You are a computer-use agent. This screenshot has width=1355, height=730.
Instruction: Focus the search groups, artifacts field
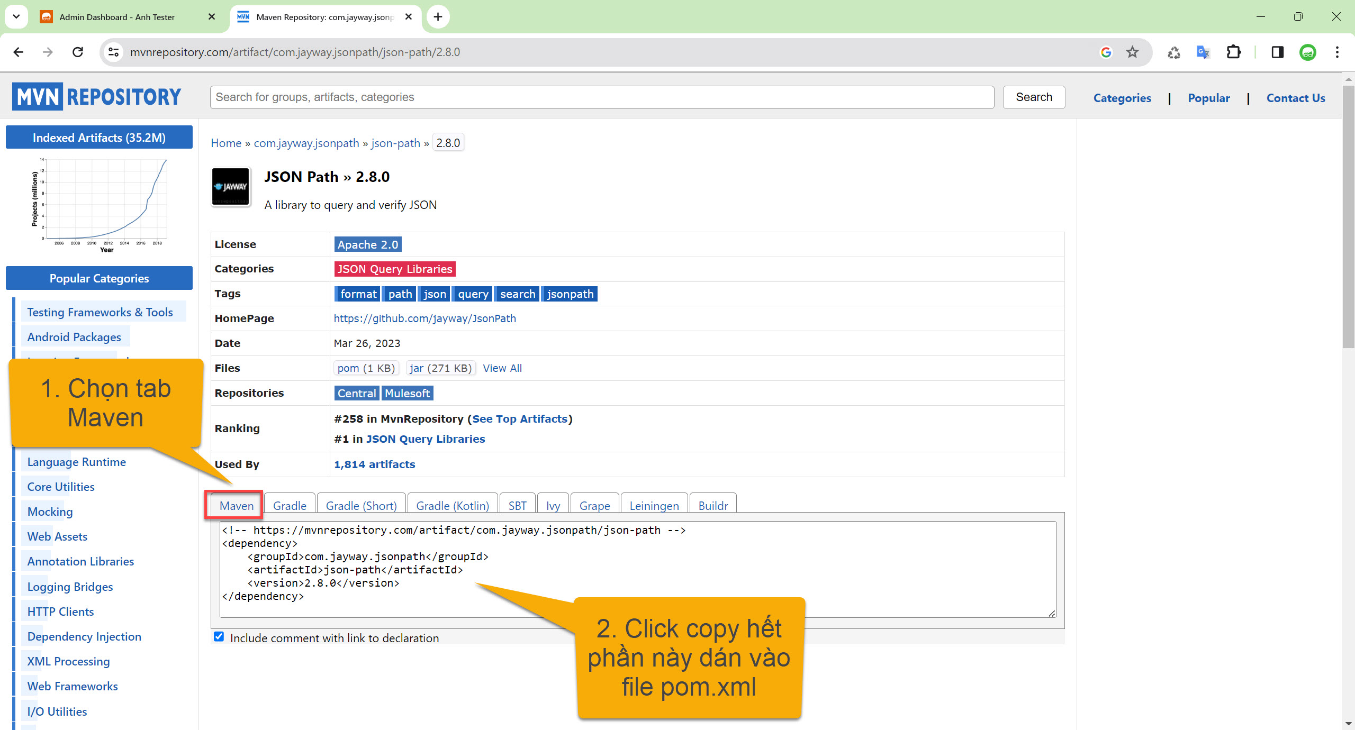tap(602, 97)
